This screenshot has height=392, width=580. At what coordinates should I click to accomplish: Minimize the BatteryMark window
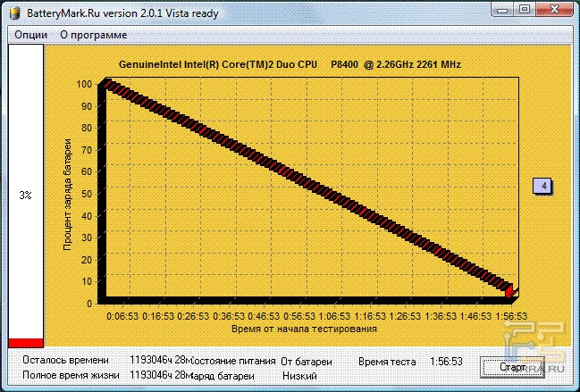(502, 10)
